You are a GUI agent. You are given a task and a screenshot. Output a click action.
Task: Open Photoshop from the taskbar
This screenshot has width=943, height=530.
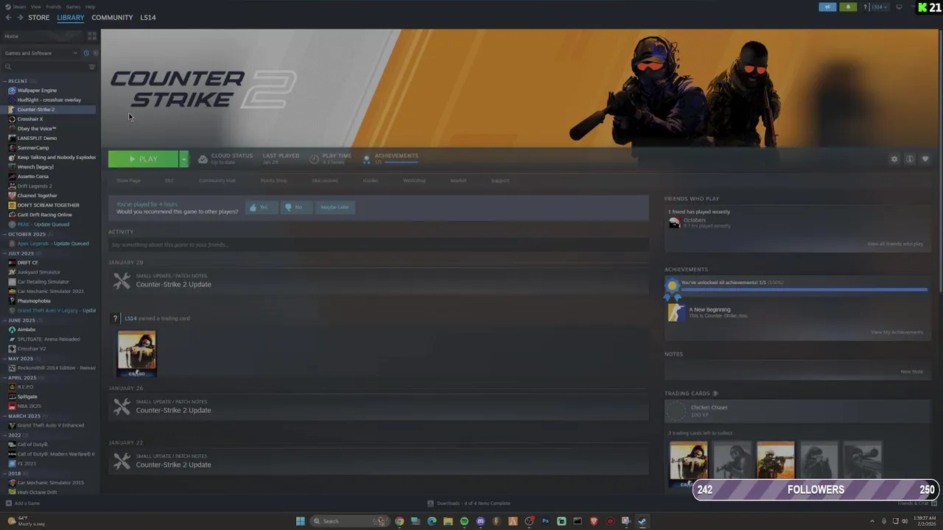(545, 521)
